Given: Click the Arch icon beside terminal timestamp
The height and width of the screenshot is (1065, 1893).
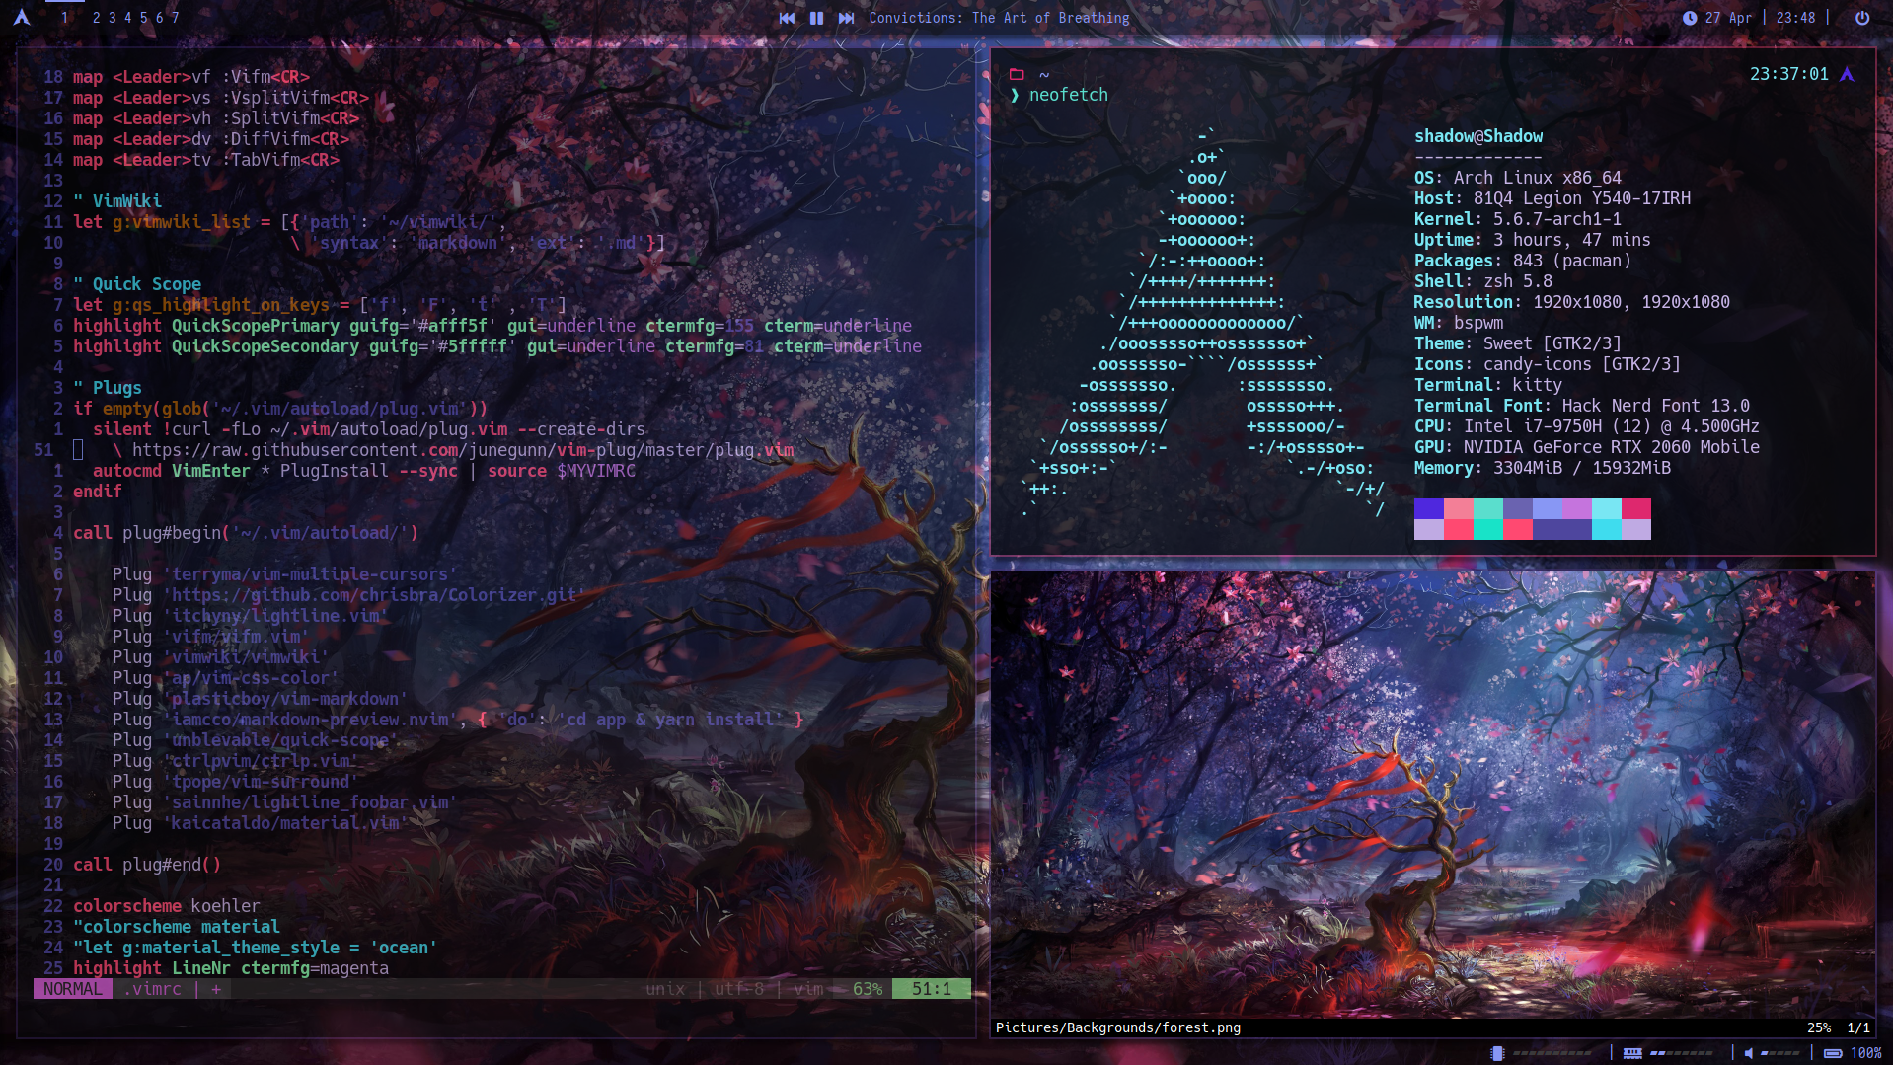Looking at the screenshot, I should pos(1847,74).
